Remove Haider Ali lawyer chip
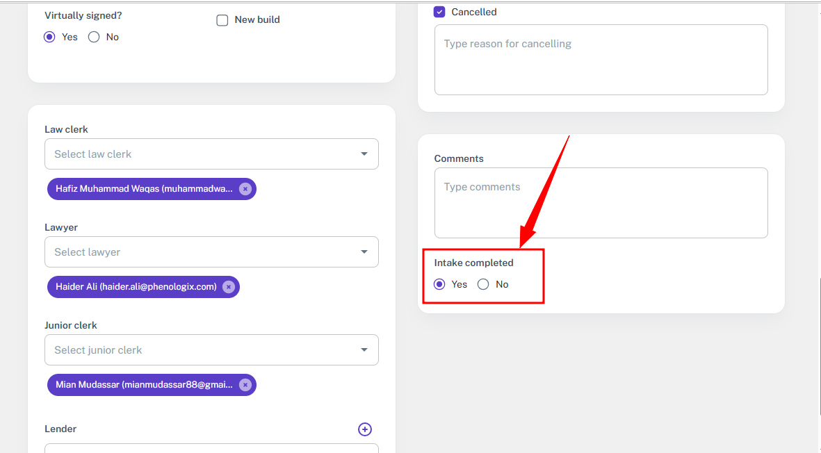Viewport: 821px width, 453px height. coord(228,287)
